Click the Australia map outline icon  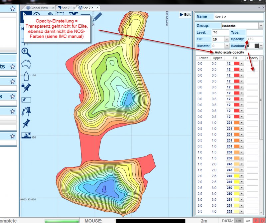(x=26, y=63)
